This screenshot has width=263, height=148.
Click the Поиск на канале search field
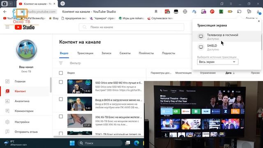coord(131,27)
